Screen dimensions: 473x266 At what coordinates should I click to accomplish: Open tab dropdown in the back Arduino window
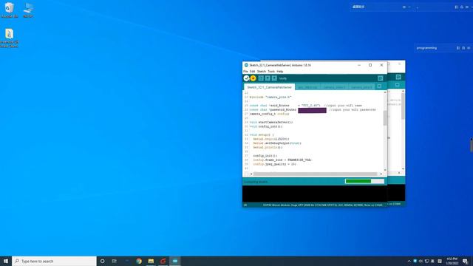[398, 85]
